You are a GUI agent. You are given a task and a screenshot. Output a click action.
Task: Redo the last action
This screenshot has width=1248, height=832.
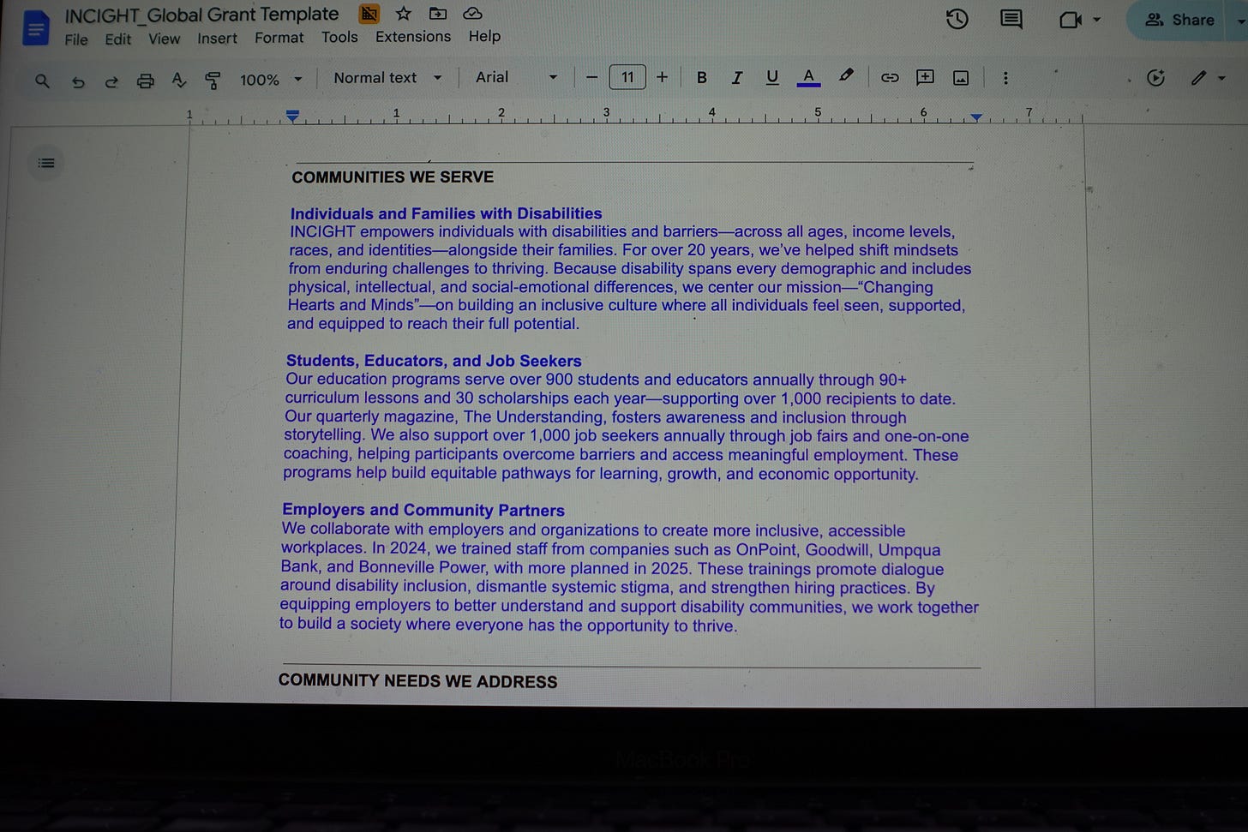111,81
